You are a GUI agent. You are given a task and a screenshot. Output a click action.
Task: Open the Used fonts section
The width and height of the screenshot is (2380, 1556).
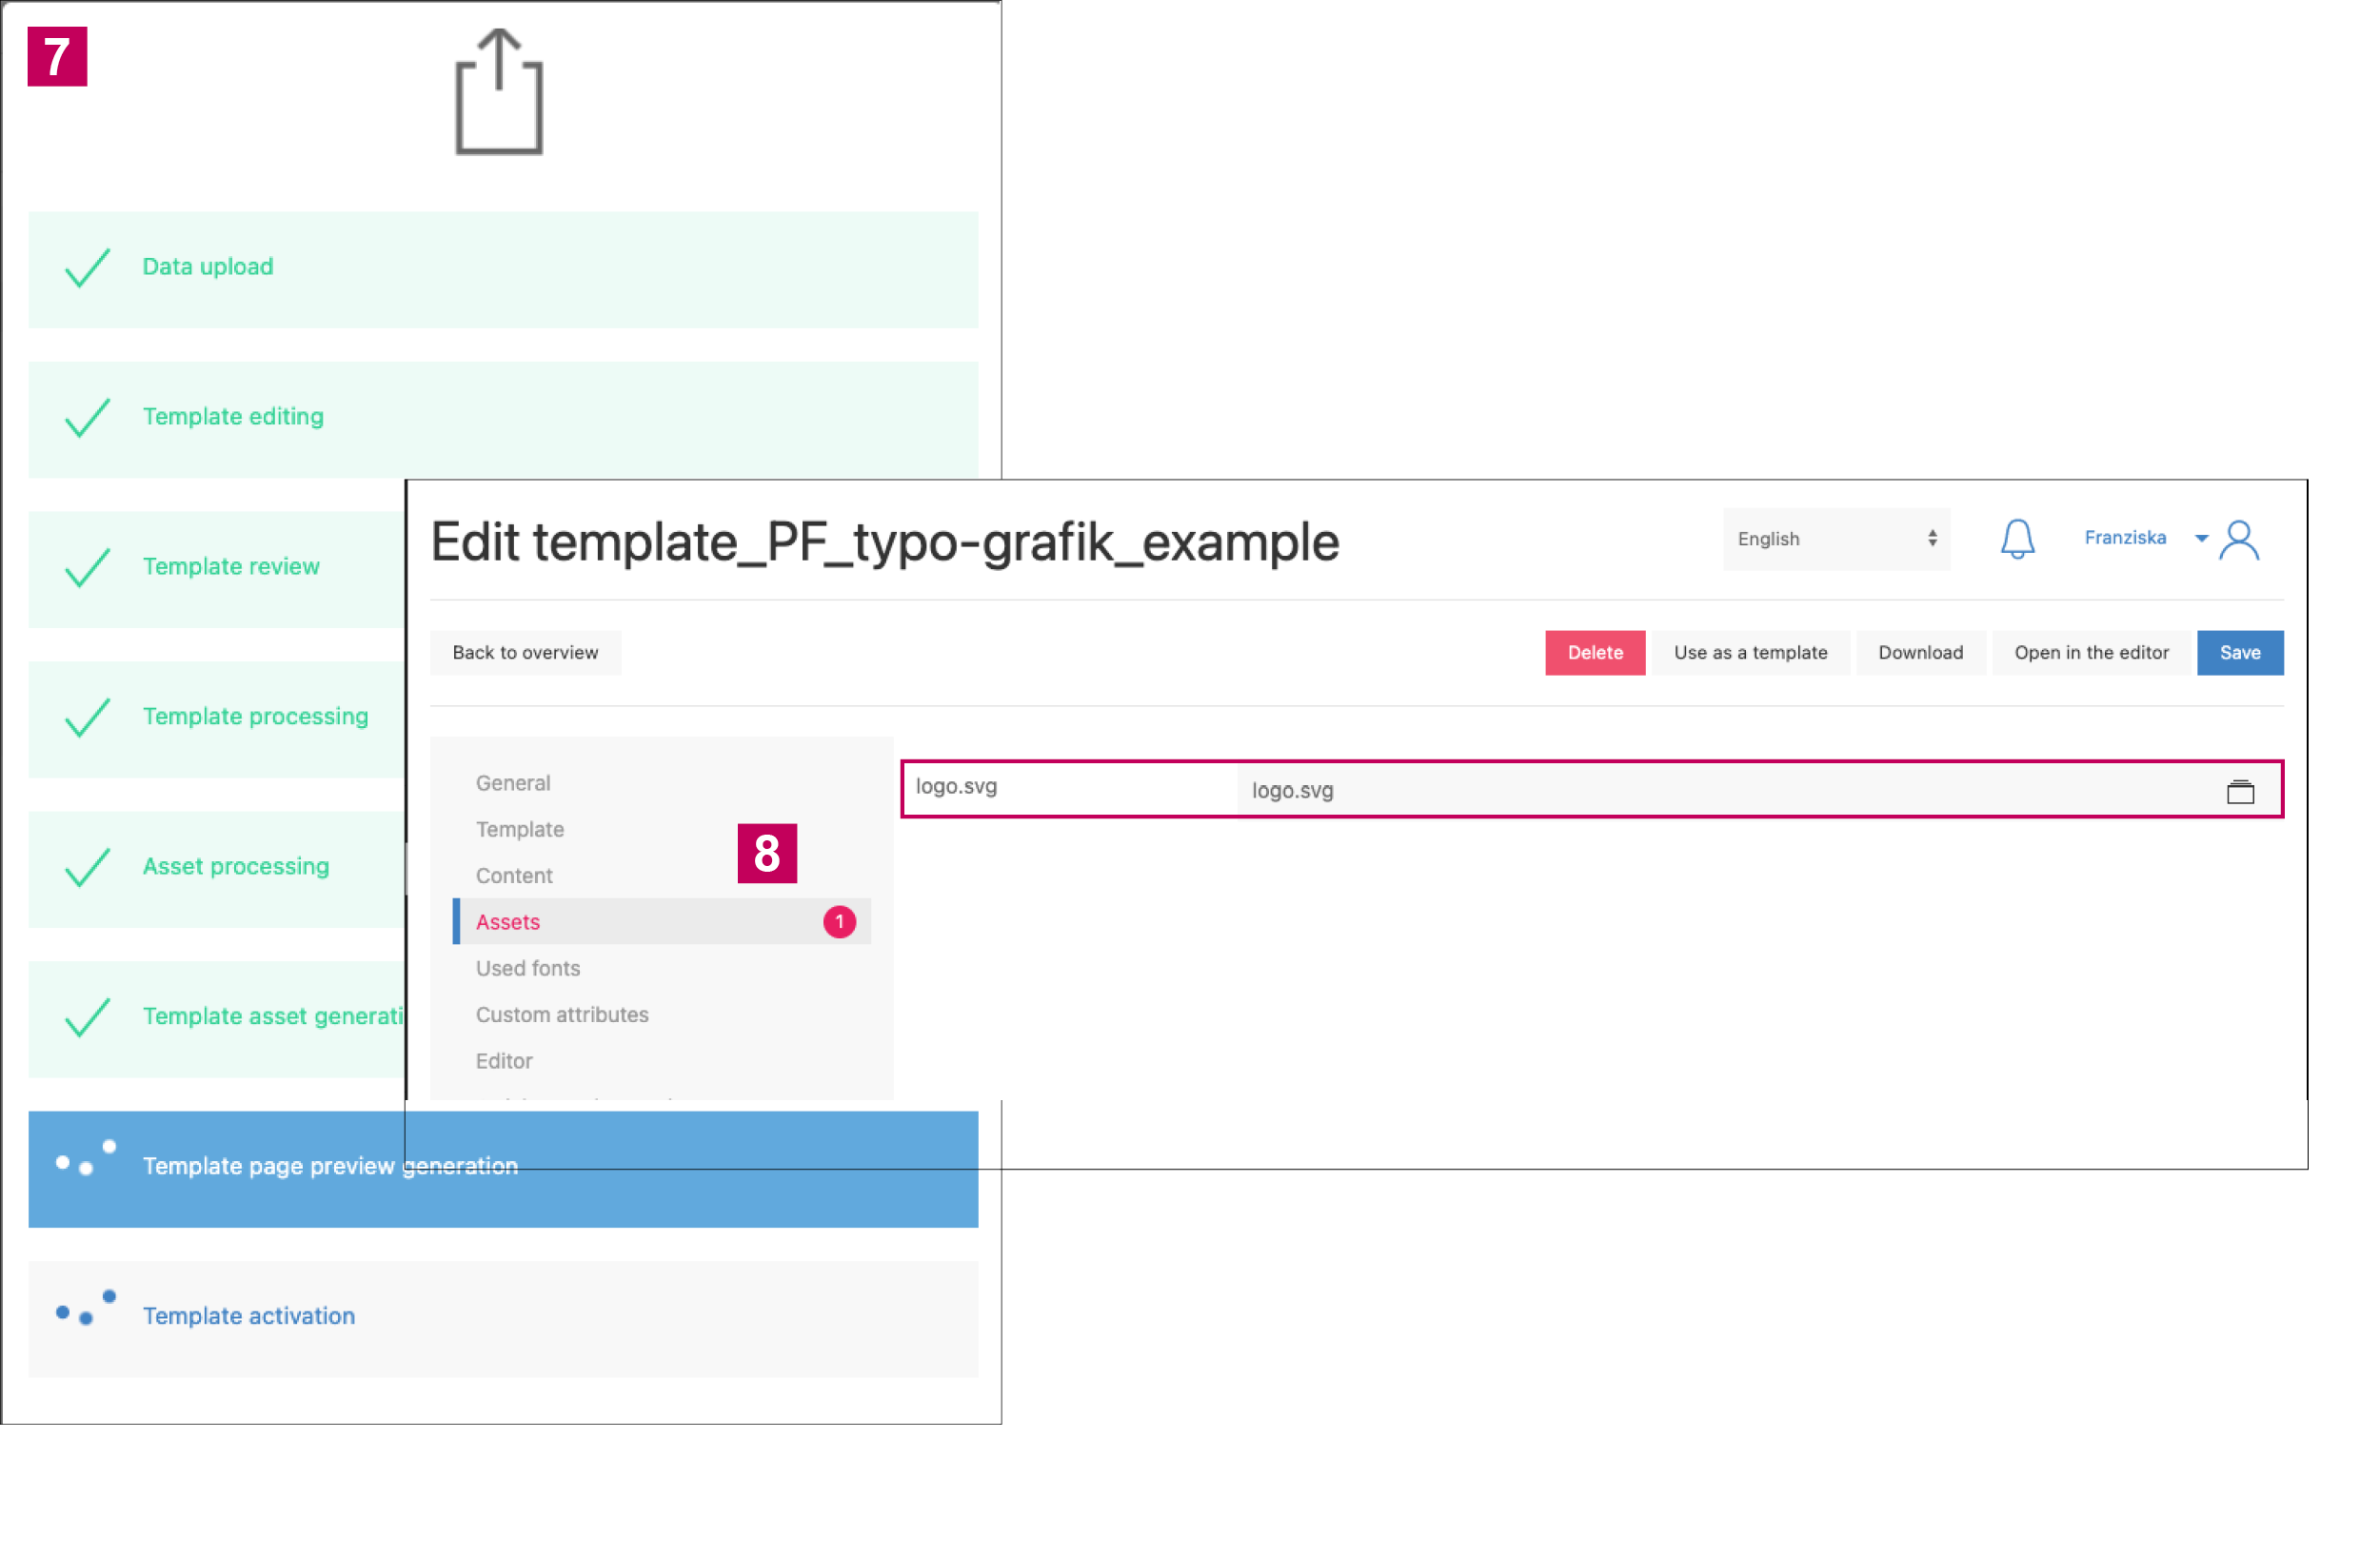[x=527, y=967]
